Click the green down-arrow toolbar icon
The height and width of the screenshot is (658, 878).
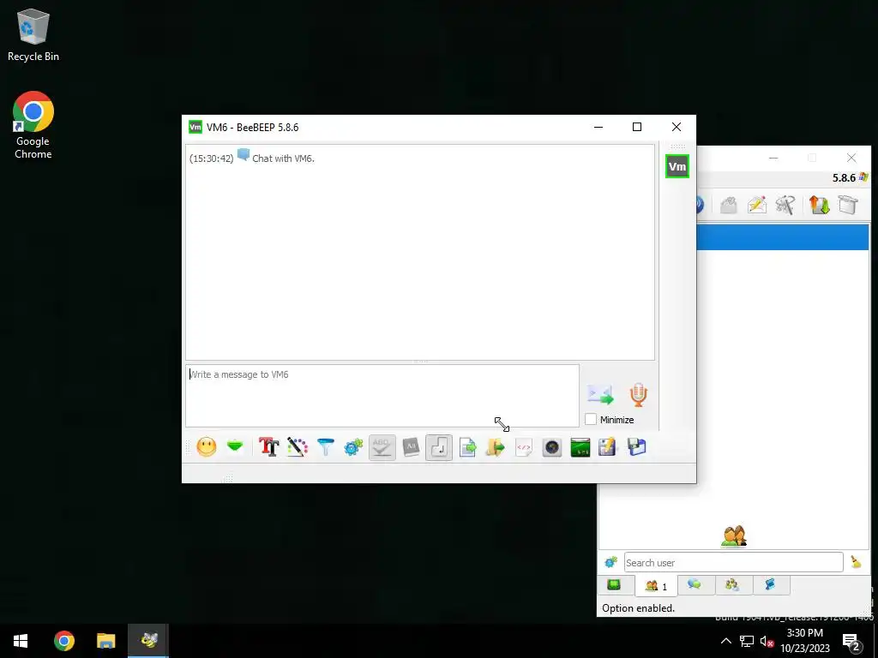pos(235,446)
